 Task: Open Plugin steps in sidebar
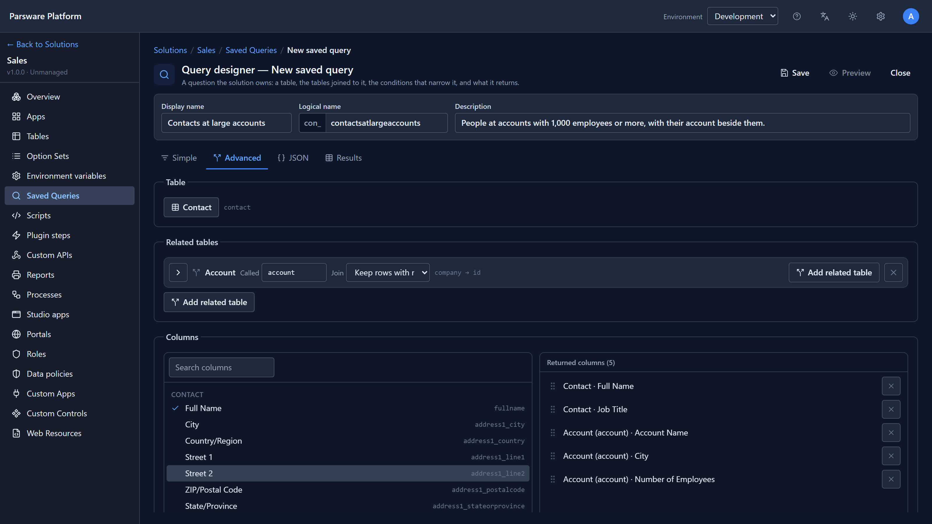(x=70, y=236)
